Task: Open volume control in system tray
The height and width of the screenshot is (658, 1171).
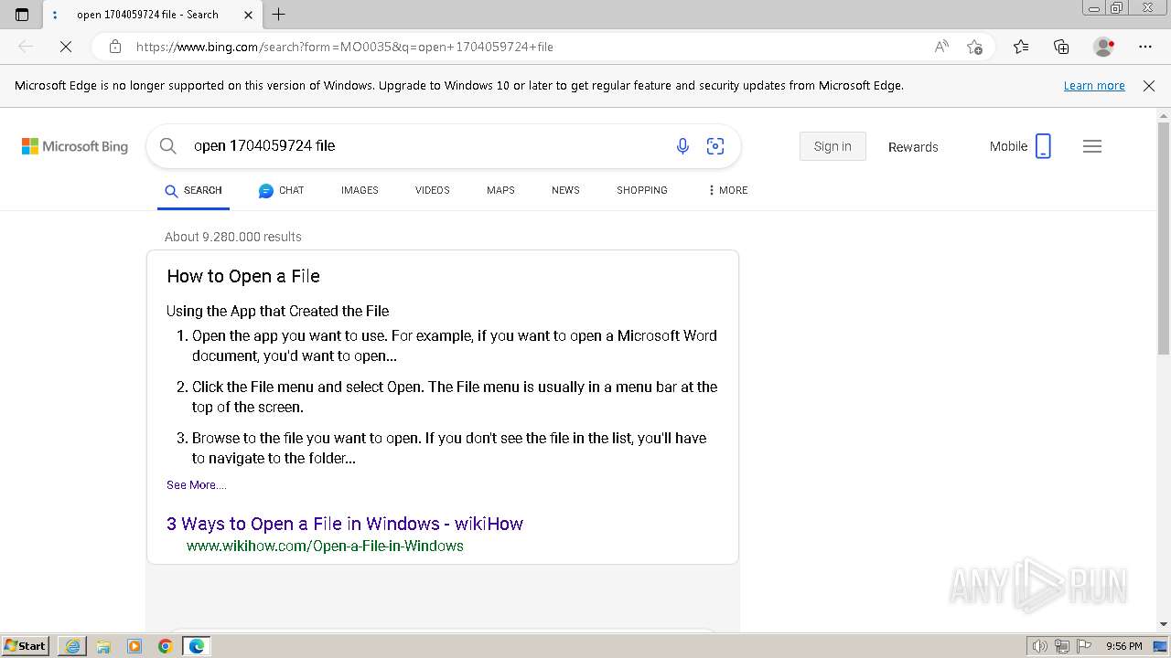Action: pyautogui.click(x=1039, y=646)
